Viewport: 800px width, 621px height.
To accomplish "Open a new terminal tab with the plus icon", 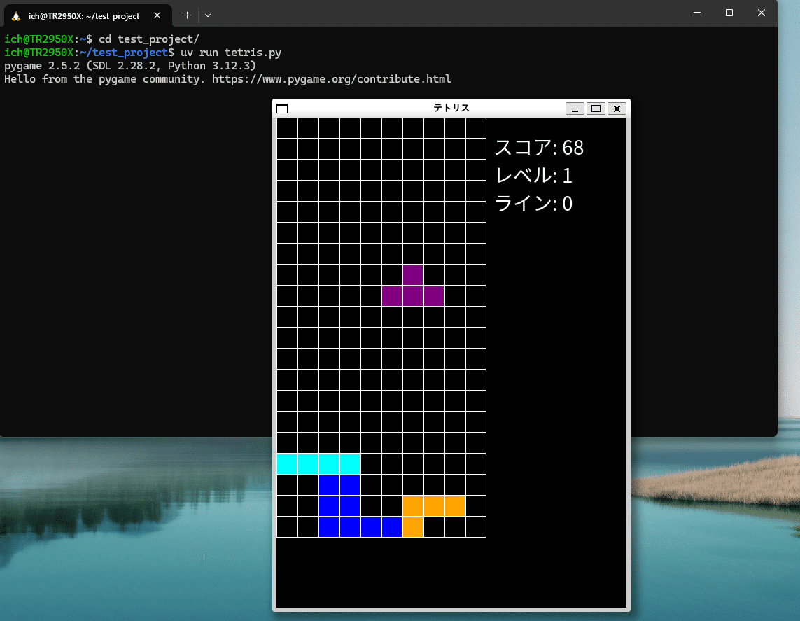I will [187, 15].
